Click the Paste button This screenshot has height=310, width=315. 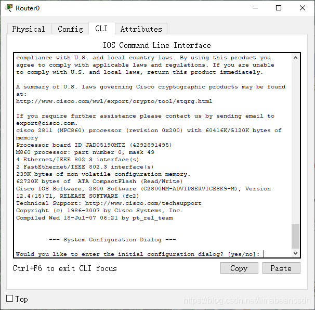point(281,268)
